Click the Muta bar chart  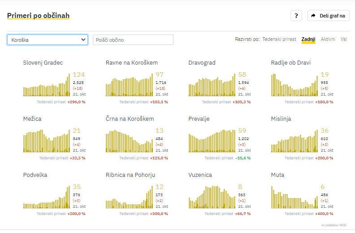pyautogui.click(x=294, y=198)
